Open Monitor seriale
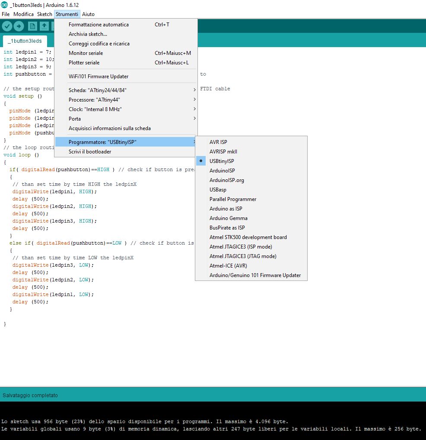 click(126, 53)
